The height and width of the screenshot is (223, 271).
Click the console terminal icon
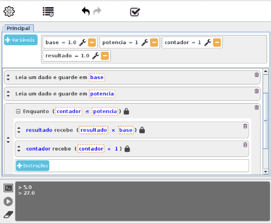(8, 188)
